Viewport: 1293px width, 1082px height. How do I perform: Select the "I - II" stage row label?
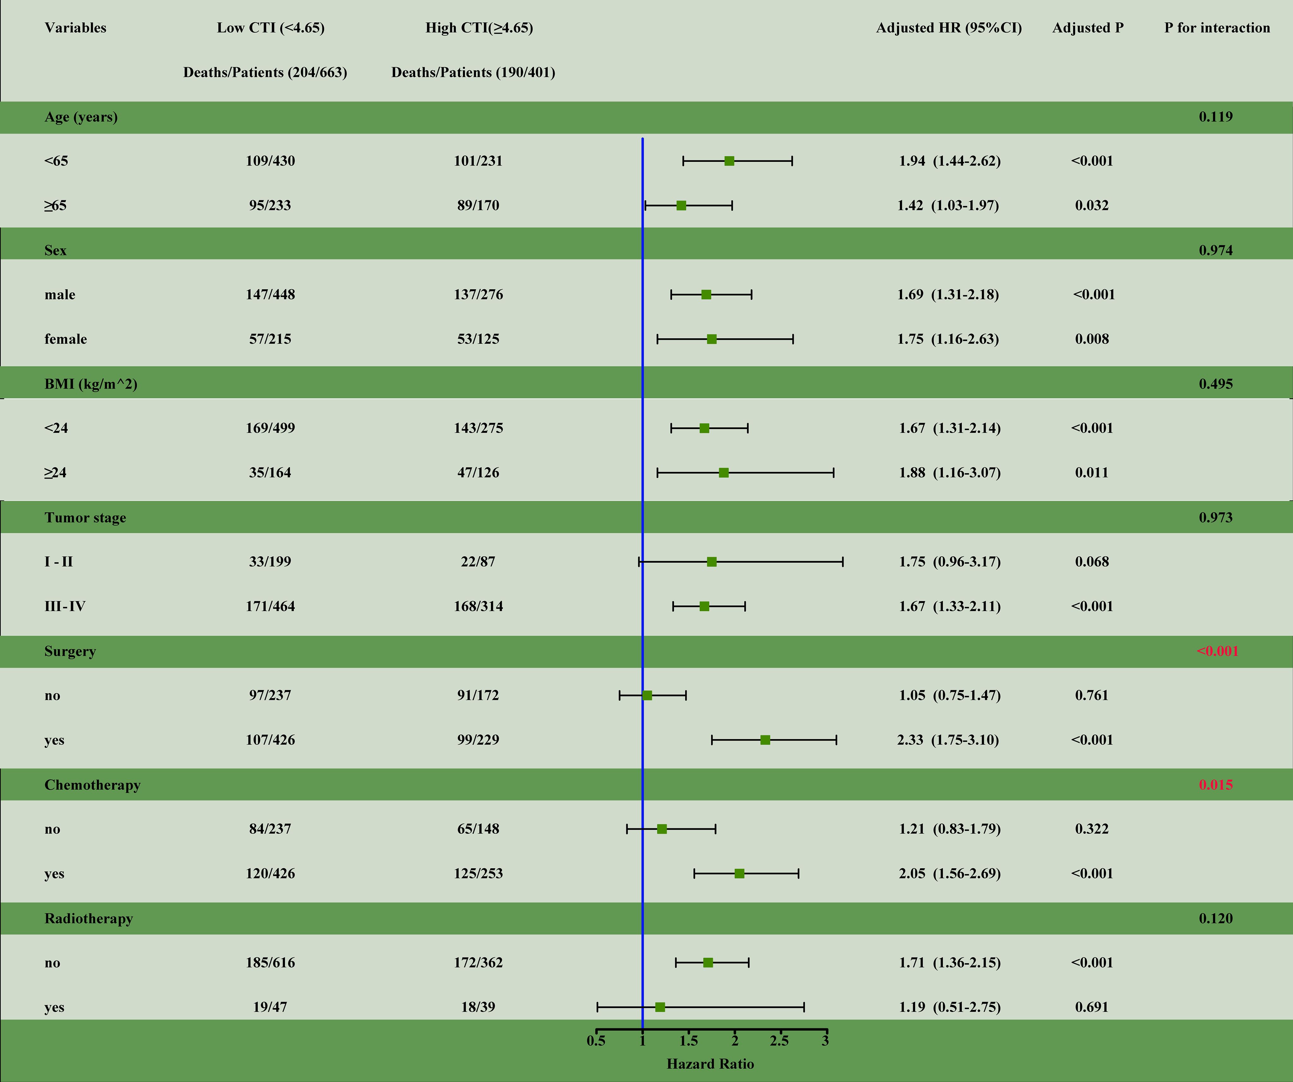click(58, 562)
